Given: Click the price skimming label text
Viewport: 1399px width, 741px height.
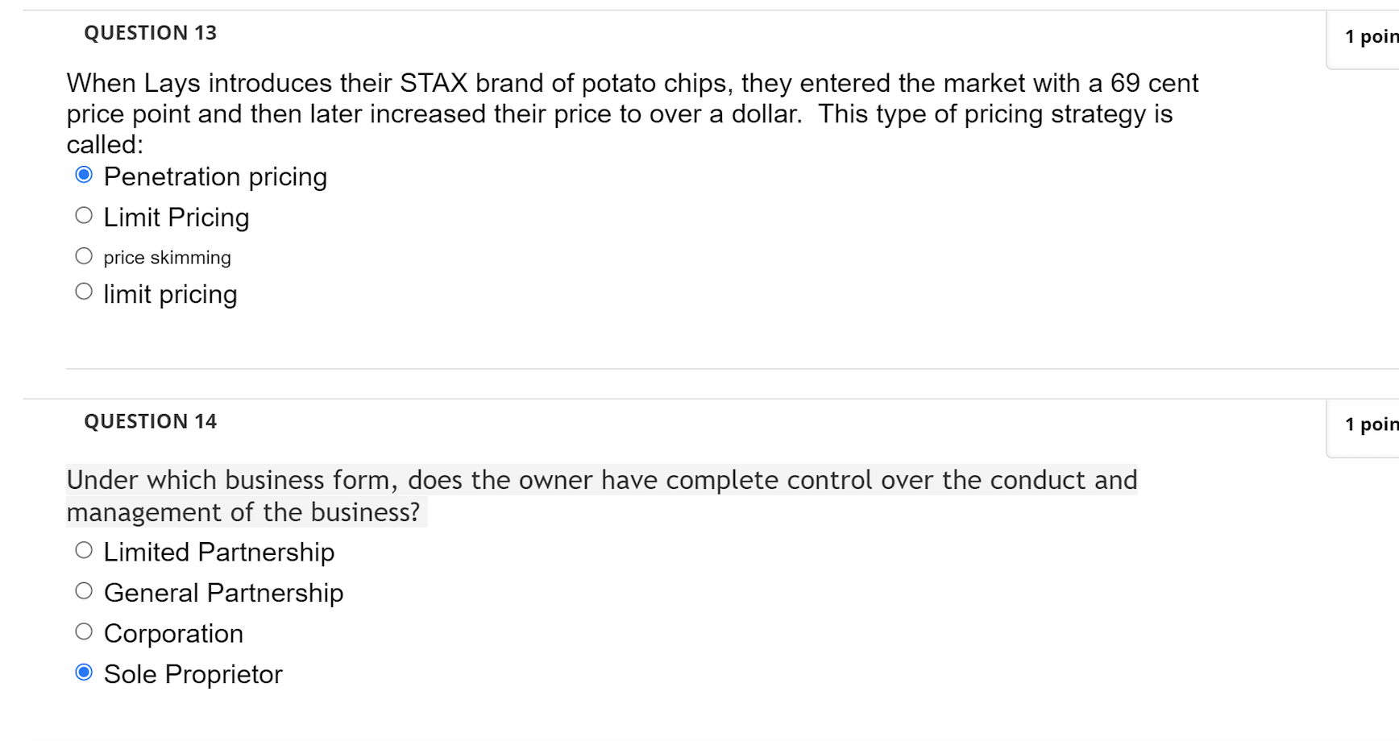Looking at the screenshot, I should click(x=167, y=257).
